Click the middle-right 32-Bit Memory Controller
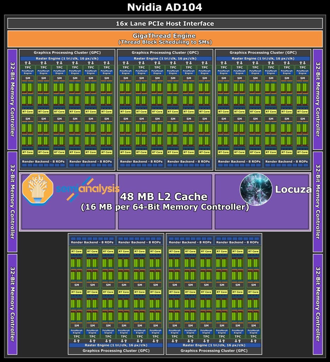 (x=318, y=202)
